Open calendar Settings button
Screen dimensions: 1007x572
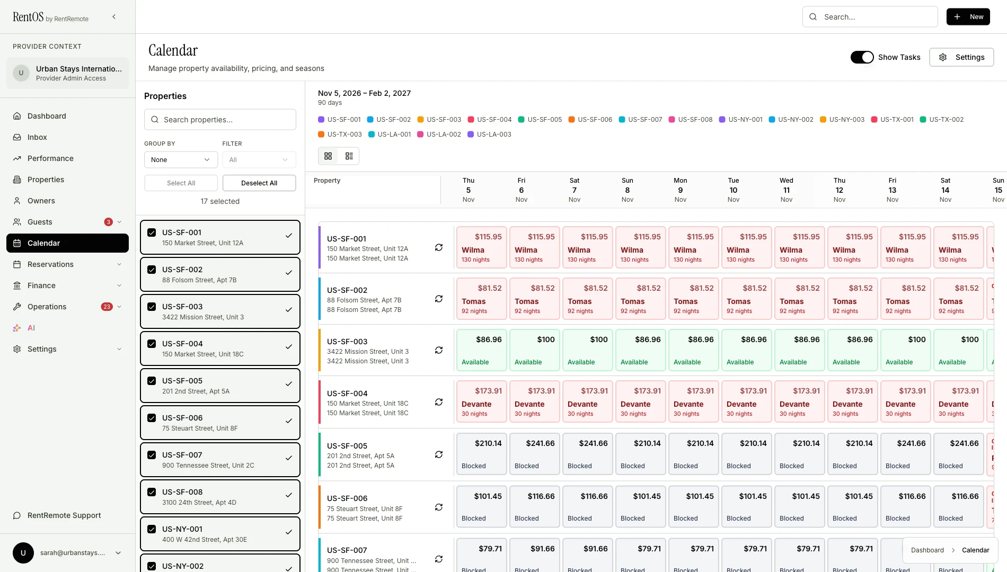pos(961,57)
